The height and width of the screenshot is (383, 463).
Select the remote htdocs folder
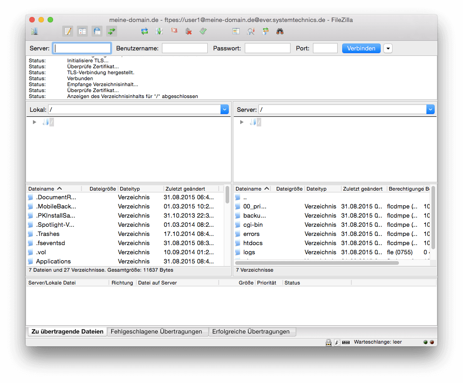coord(332,243)
